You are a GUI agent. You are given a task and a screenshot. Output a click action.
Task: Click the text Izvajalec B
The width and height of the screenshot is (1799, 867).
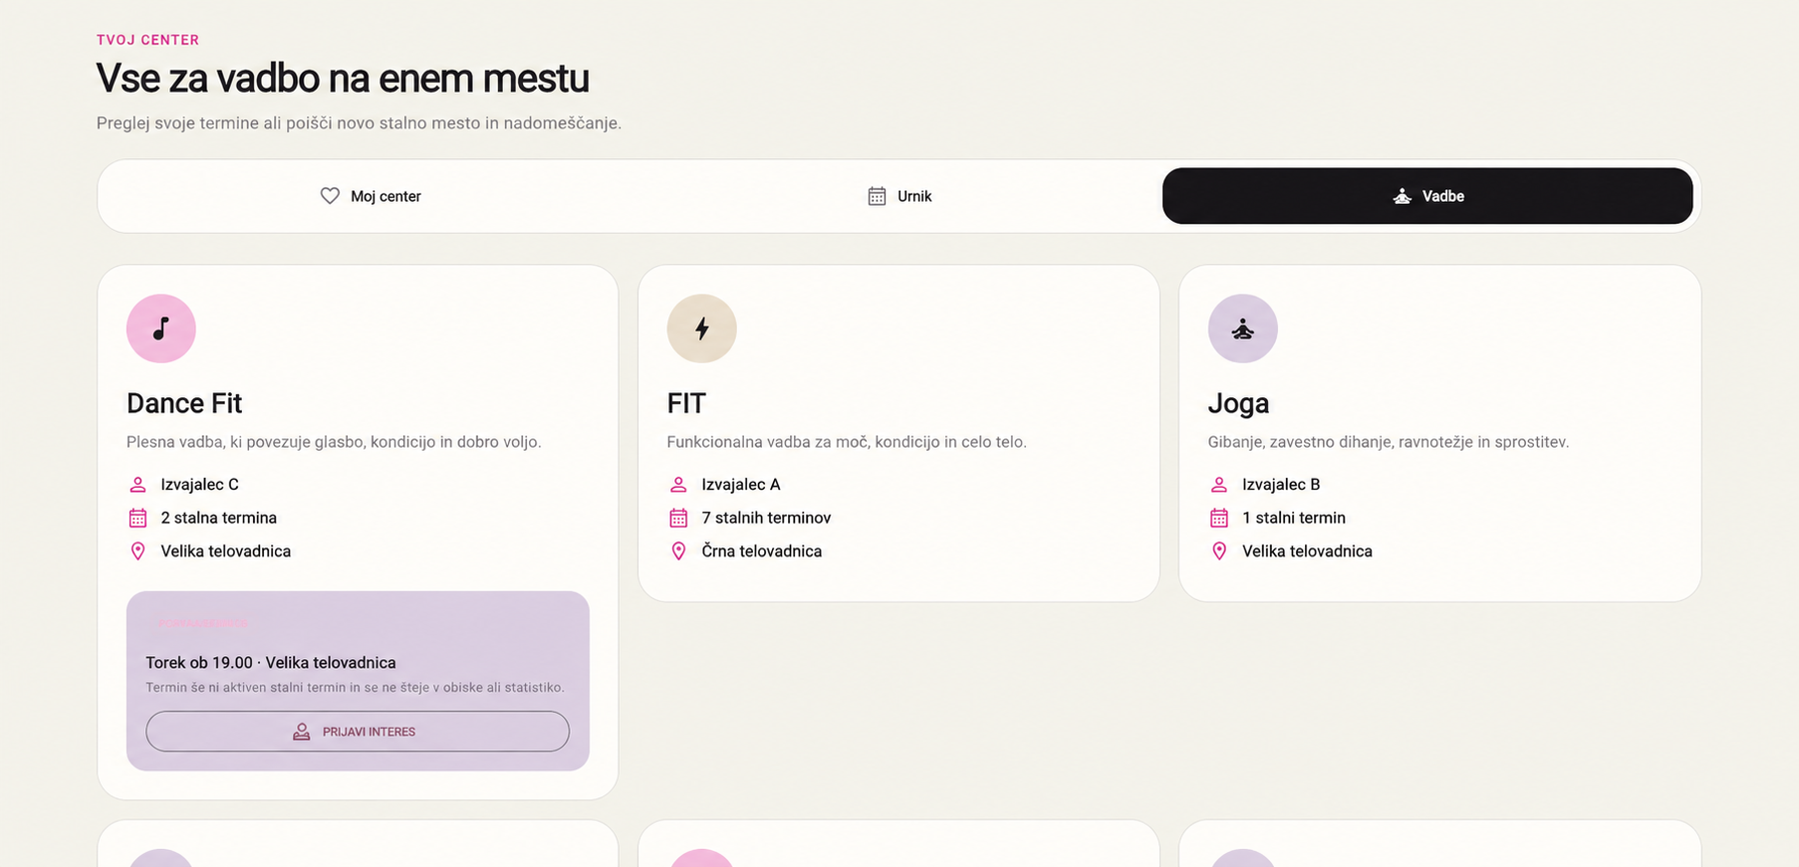click(x=1281, y=485)
